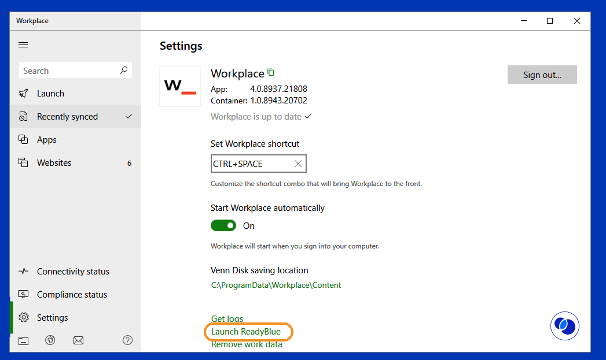
Task: Click the 'Workplace is up to date' text
Action: pos(256,117)
